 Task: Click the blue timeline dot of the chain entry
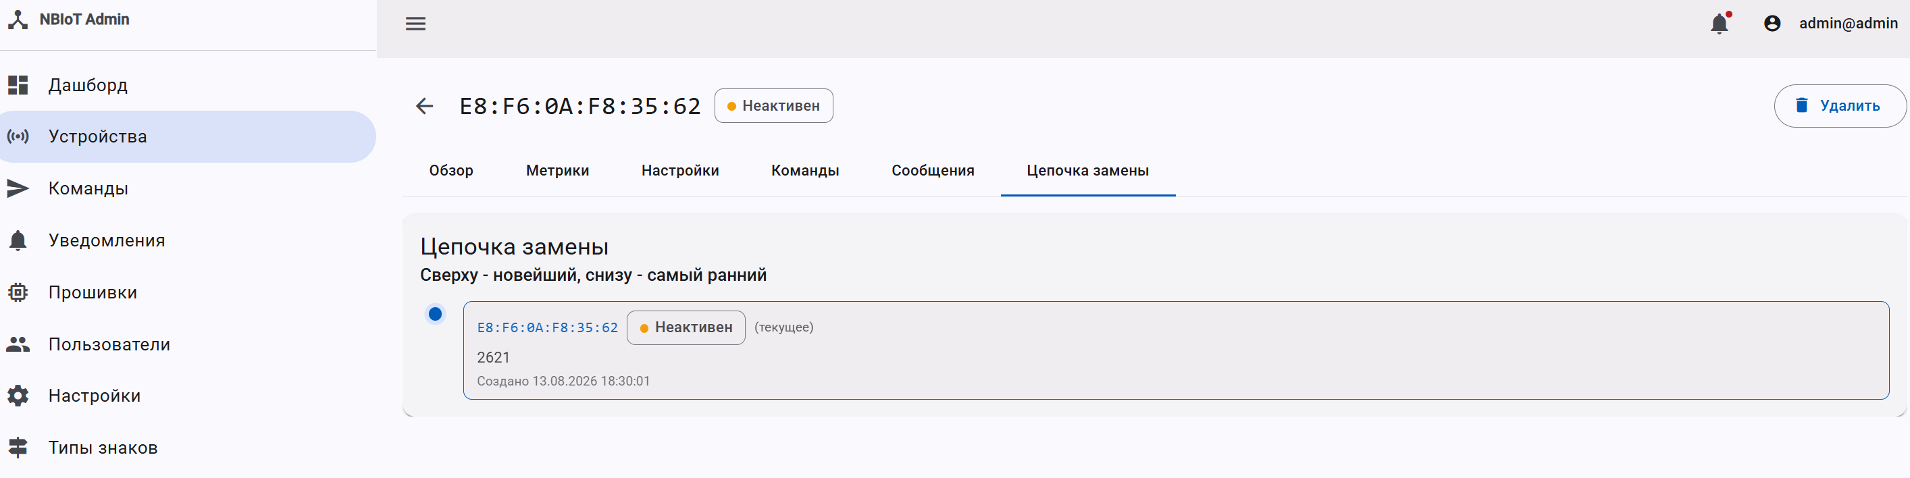tap(435, 314)
